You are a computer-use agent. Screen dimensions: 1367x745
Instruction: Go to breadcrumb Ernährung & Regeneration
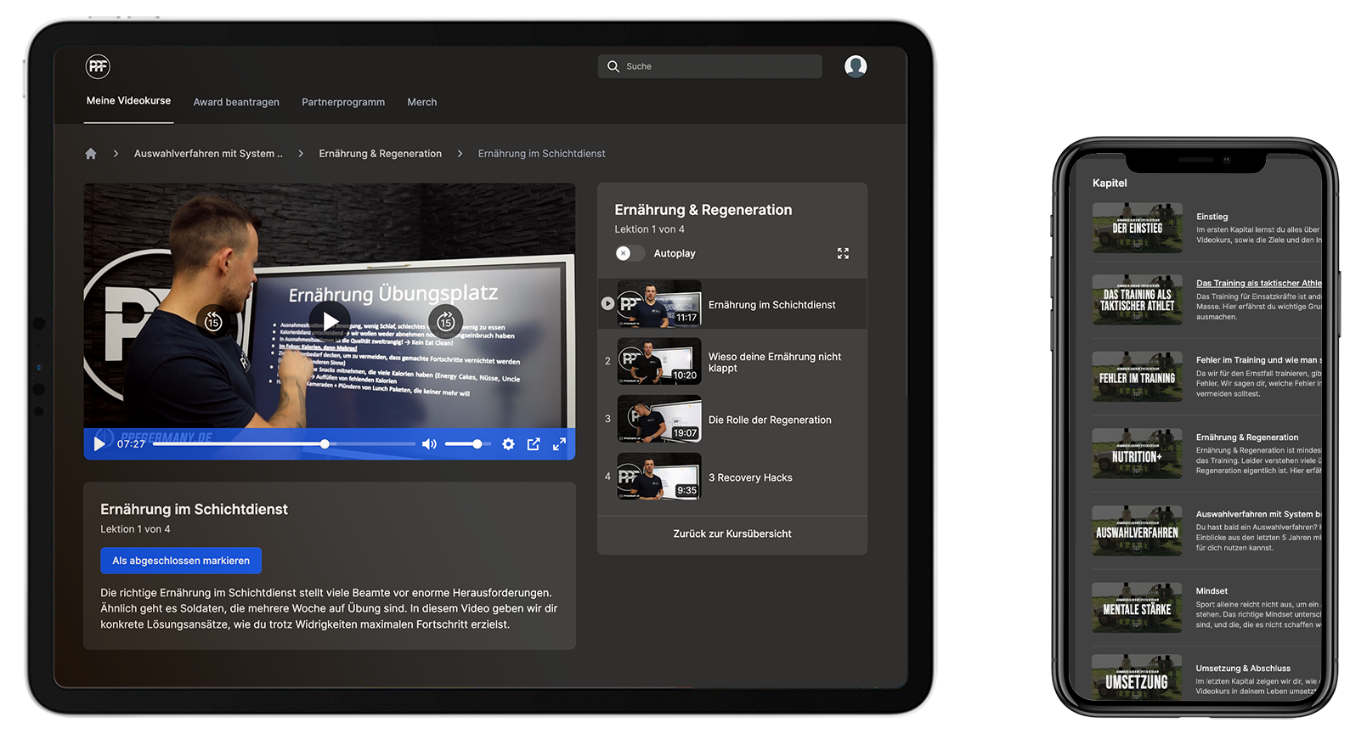click(x=381, y=154)
